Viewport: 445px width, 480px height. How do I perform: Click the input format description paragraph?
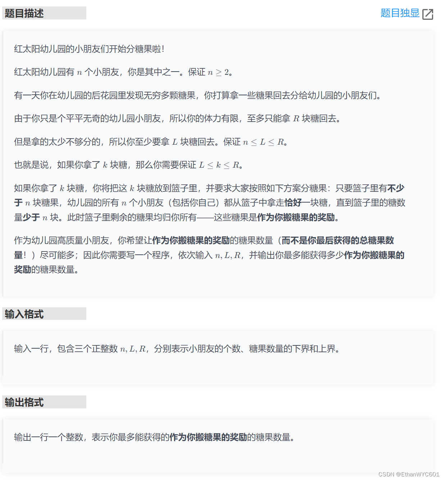coord(177,349)
